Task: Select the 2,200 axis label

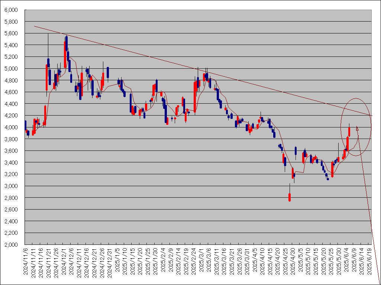Action: pyautogui.click(x=11, y=233)
